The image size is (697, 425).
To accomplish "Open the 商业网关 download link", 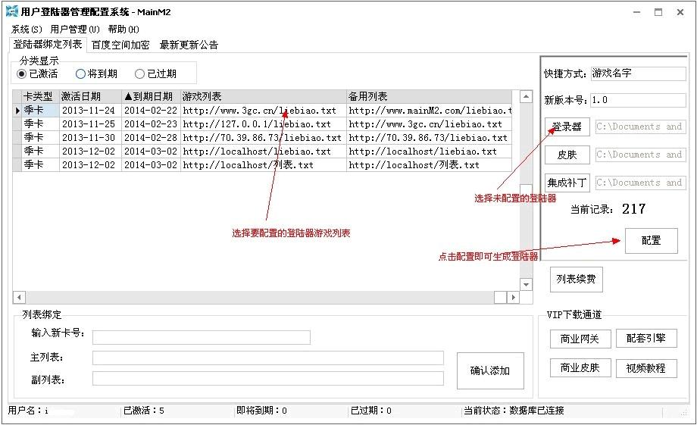I will [580, 339].
